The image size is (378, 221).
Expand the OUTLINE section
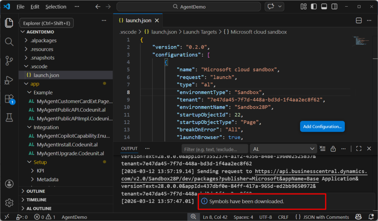point(35,191)
